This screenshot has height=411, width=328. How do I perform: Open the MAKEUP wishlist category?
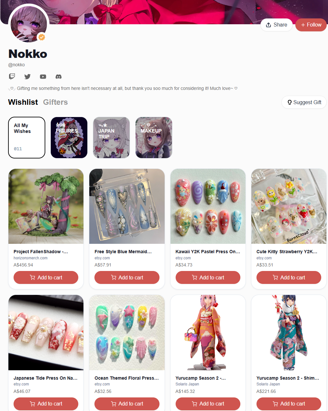point(154,137)
